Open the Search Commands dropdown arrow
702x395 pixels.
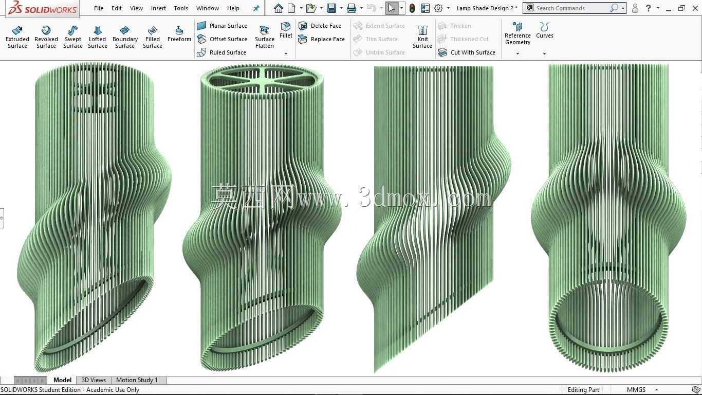point(623,8)
